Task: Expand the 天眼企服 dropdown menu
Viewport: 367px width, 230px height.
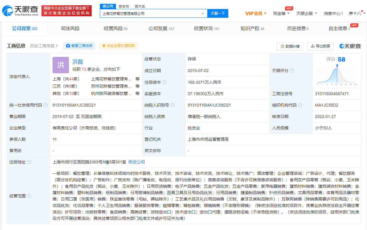Action: coord(306,13)
